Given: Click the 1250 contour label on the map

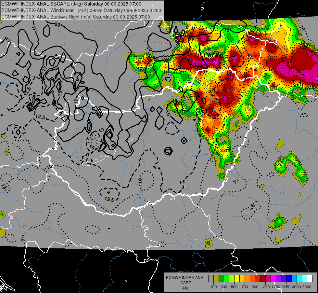Looking at the screenshot, I should click(x=199, y=65).
